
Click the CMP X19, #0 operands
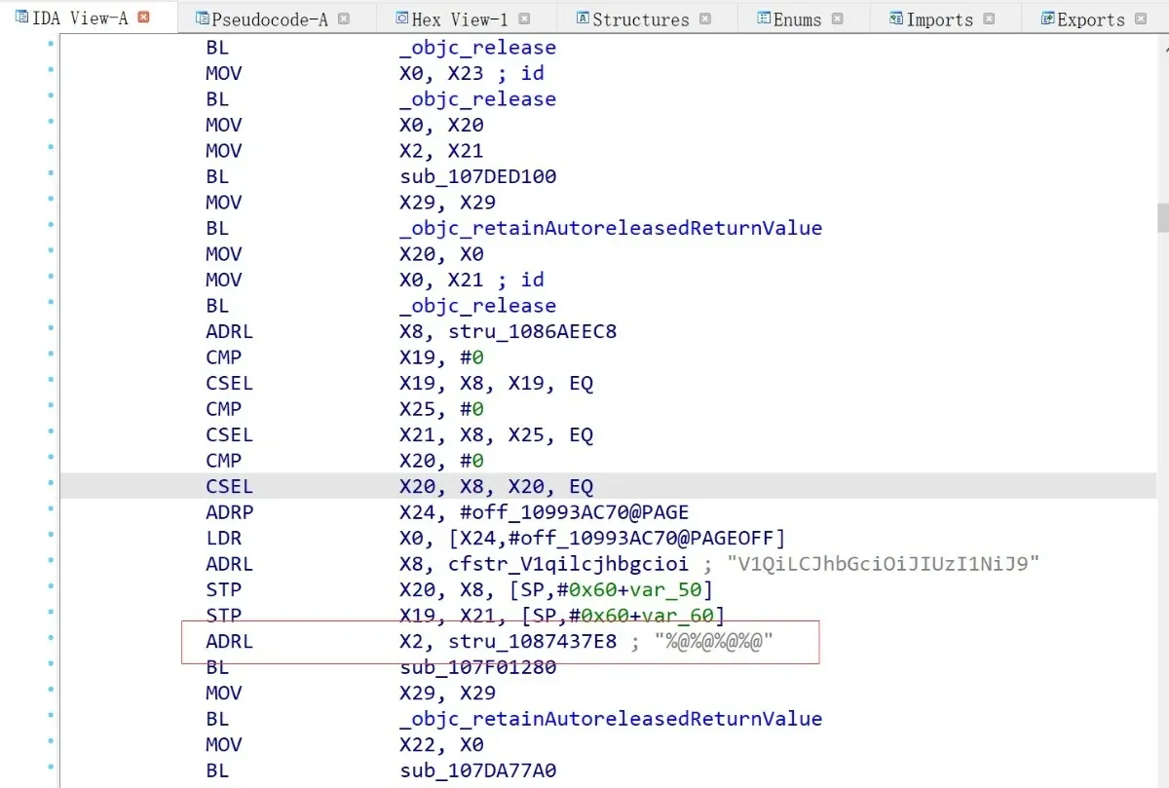[x=441, y=357]
